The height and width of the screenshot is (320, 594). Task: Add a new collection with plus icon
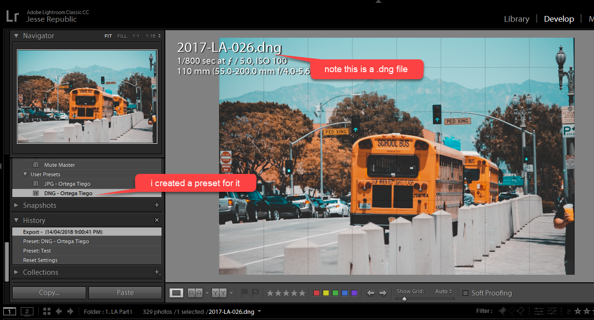pos(157,272)
